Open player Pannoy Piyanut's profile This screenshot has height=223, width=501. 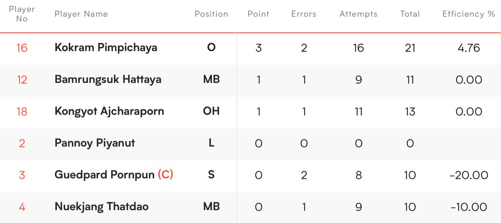[x=95, y=143]
